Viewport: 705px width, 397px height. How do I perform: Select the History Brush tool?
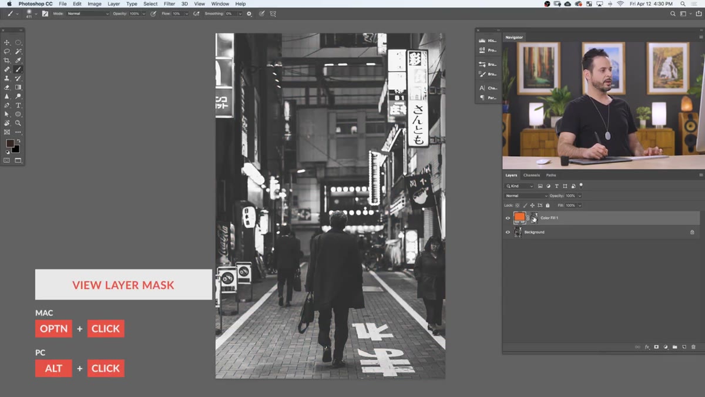[x=18, y=78]
